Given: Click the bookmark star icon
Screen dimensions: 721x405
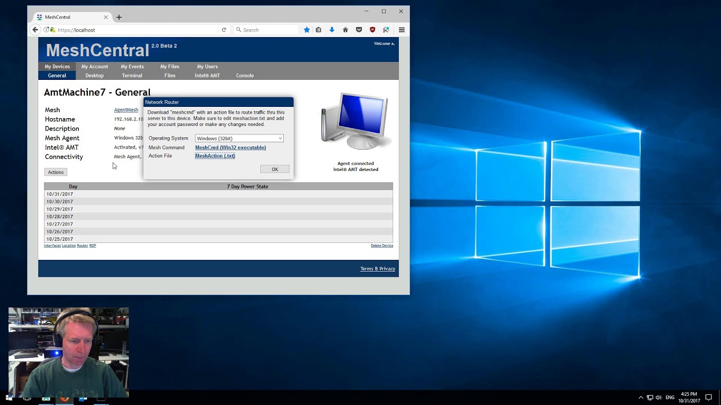Looking at the screenshot, I should point(306,30).
